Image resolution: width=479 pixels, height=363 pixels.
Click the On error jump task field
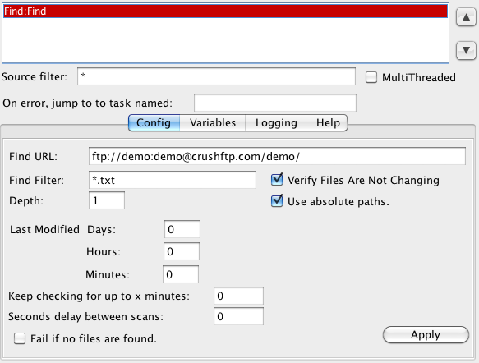coord(275,103)
